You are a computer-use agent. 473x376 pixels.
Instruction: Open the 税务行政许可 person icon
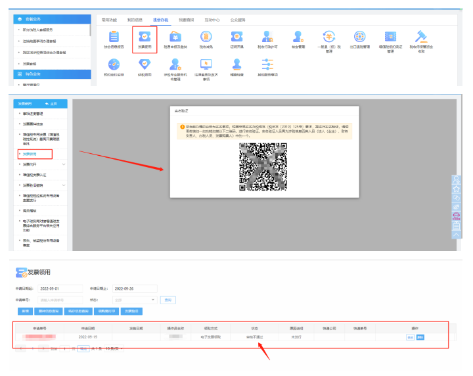[x=267, y=37]
